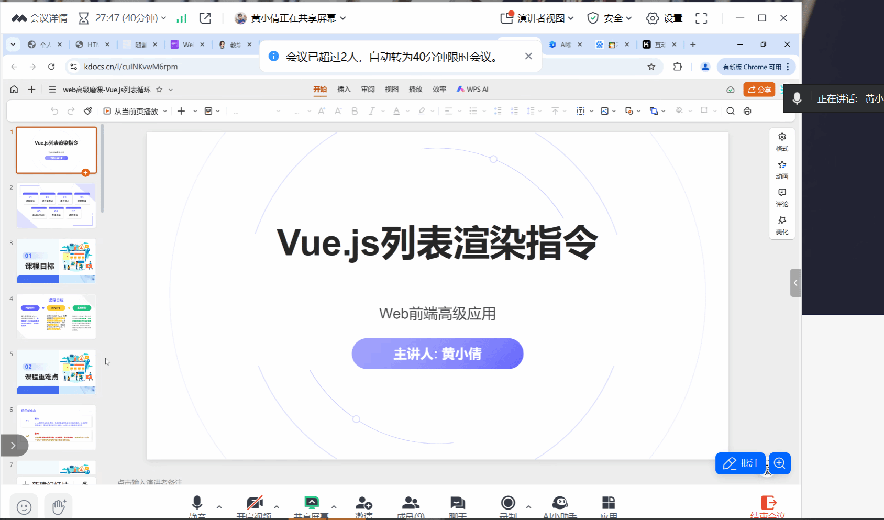Open the beautify panel in right sidebar
The height and width of the screenshot is (520, 884).
coord(782,225)
